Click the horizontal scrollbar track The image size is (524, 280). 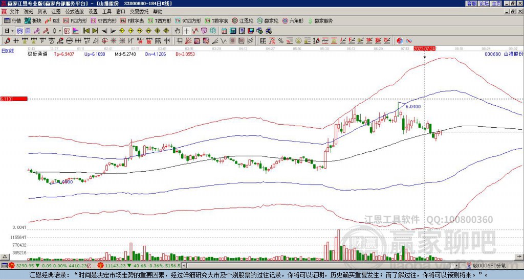pos(321,266)
